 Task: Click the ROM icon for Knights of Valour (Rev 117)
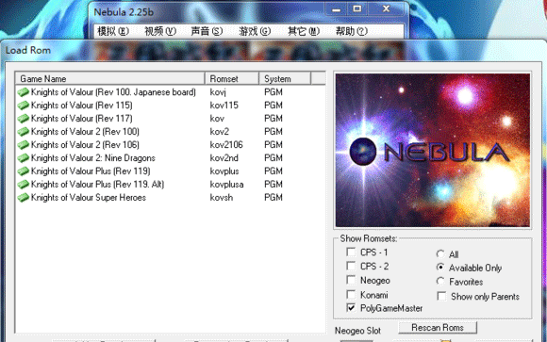(x=24, y=119)
